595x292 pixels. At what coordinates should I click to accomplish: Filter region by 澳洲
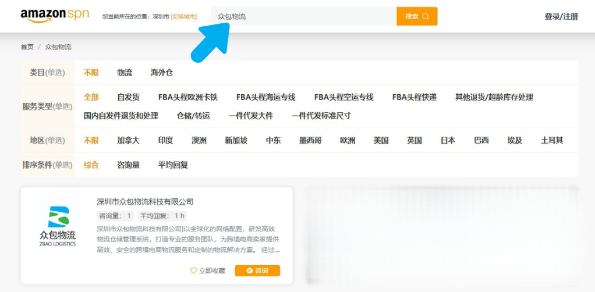click(199, 140)
